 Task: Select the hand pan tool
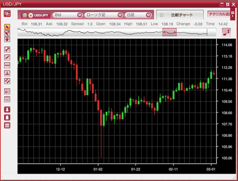pos(7,40)
